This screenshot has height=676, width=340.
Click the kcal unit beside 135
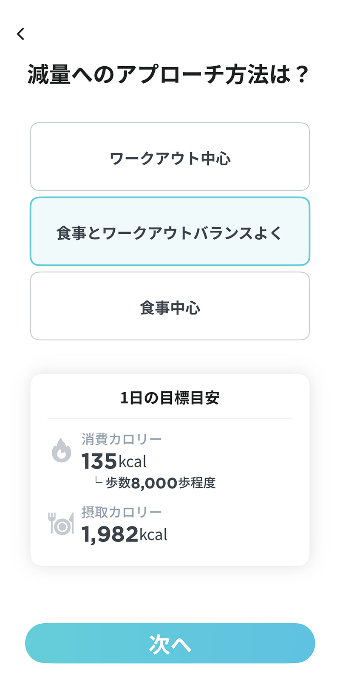(x=133, y=462)
